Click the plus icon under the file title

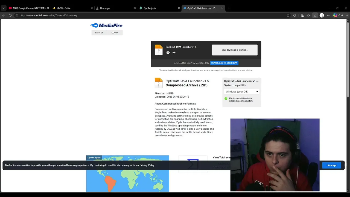(x=174, y=53)
